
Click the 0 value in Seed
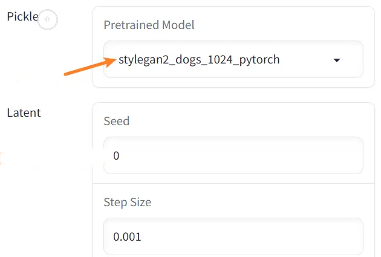pos(116,155)
